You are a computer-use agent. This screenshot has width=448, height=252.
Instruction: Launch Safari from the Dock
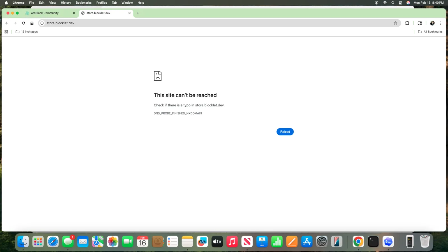tap(53, 242)
